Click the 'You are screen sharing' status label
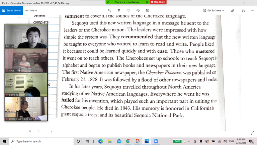The height and width of the screenshot is (145, 257). (127, 2)
